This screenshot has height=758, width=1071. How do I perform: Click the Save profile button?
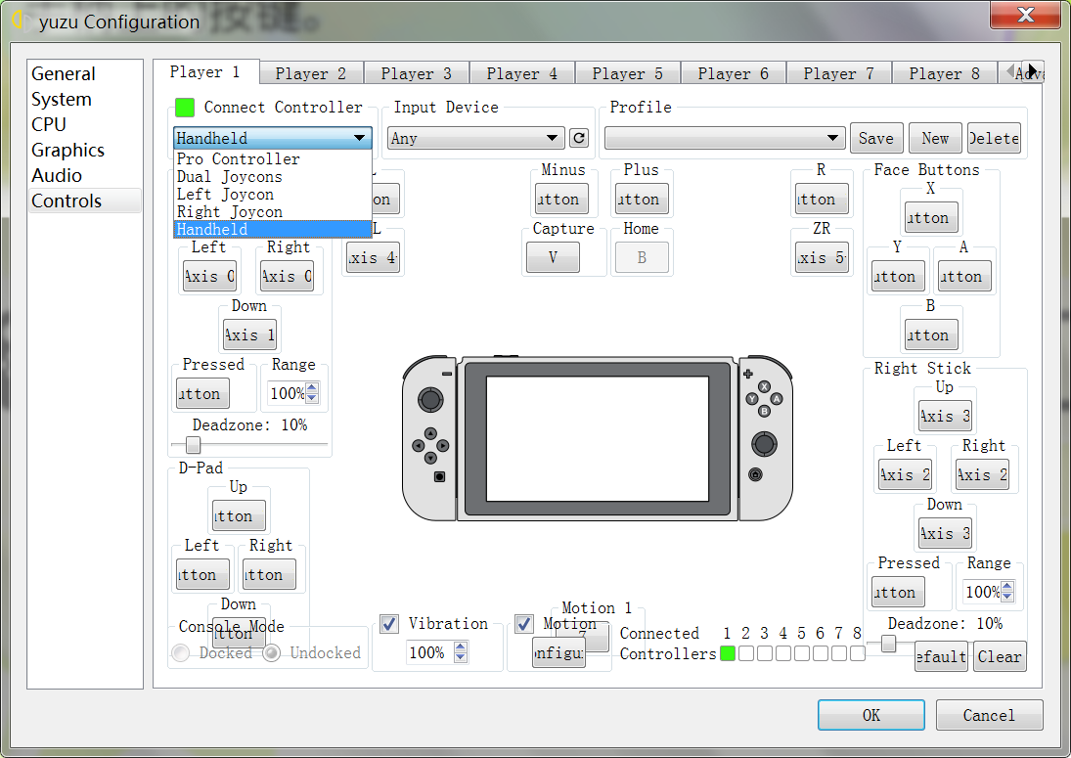876,138
